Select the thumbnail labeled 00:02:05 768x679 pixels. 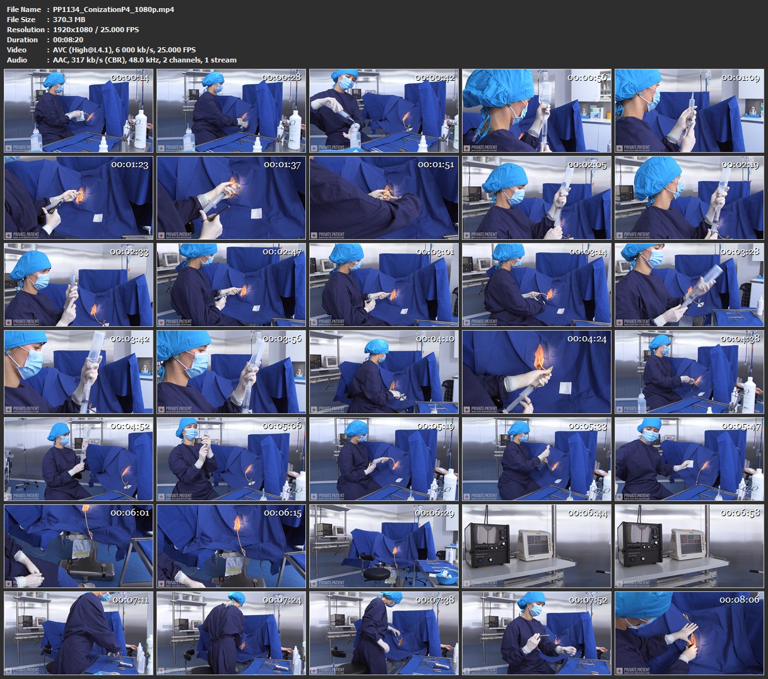pos(536,198)
